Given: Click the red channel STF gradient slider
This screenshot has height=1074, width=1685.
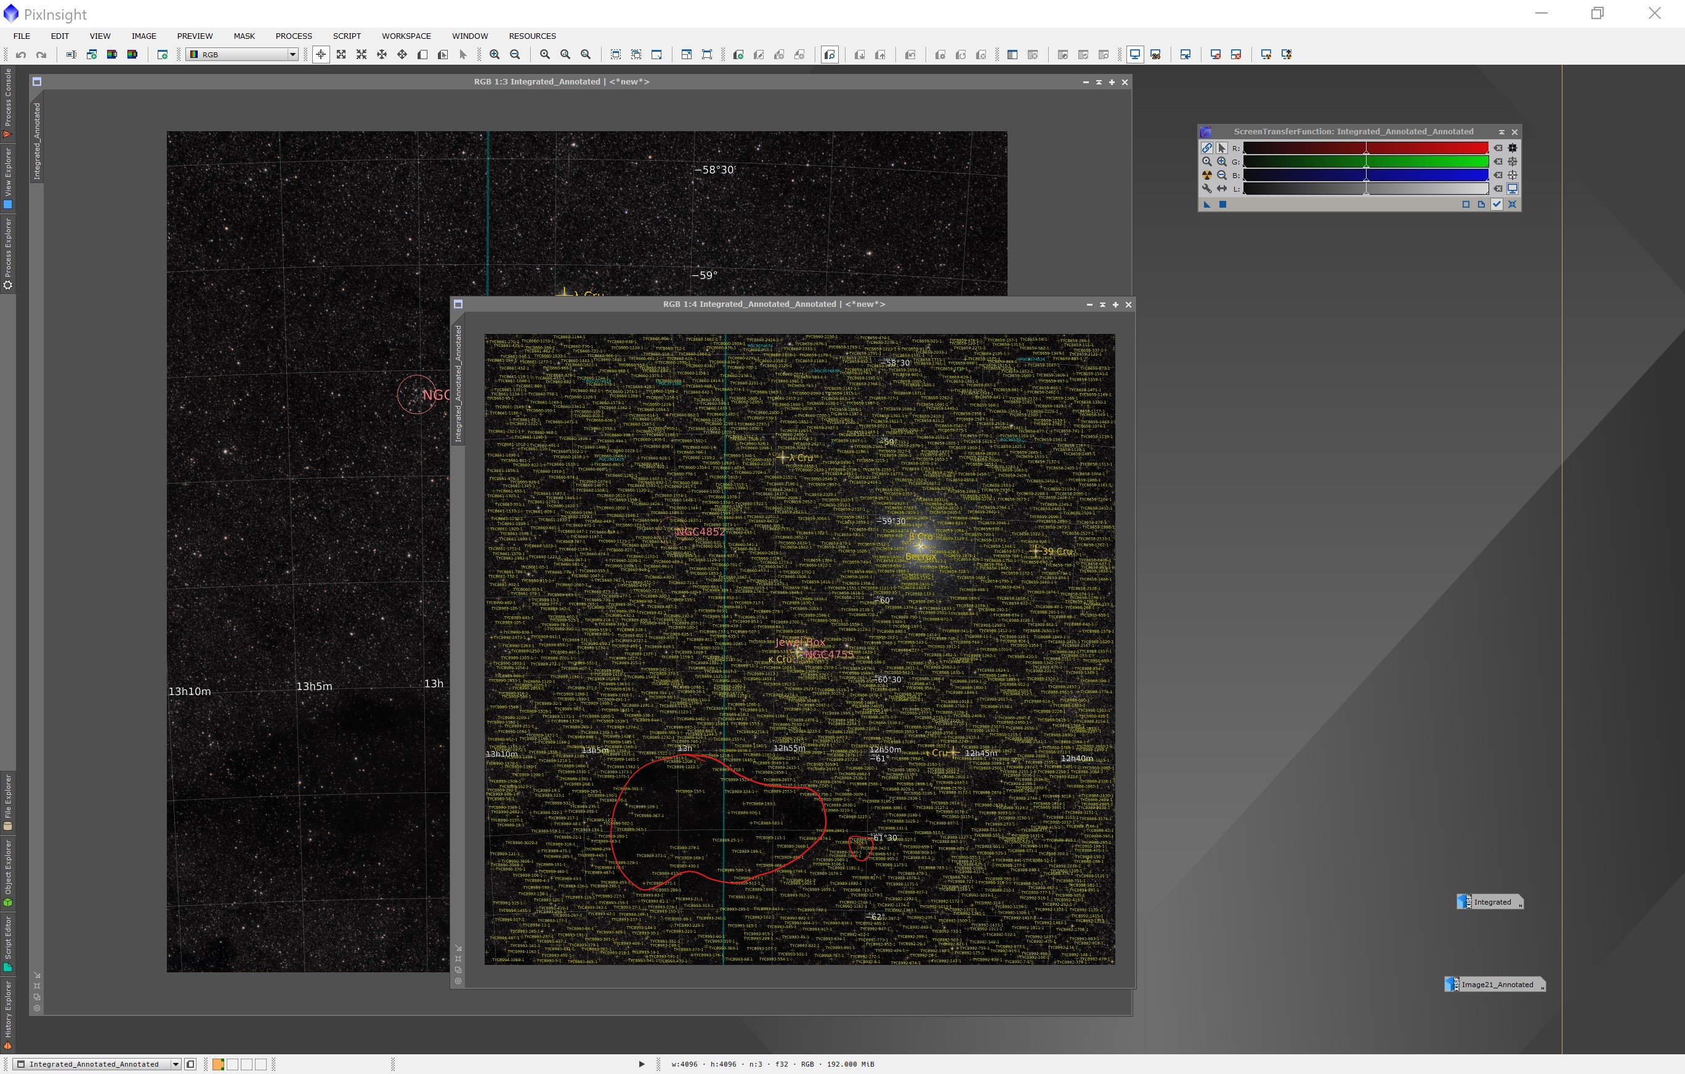Looking at the screenshot, I should click(x=1365, y=148).
